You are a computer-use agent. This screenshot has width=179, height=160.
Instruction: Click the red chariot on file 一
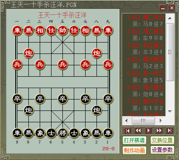click(x=17, y=31)
